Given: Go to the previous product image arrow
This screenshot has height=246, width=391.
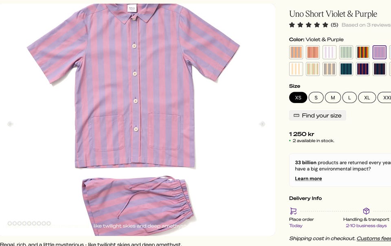Looking at the screenshot, I should (10, 124).
